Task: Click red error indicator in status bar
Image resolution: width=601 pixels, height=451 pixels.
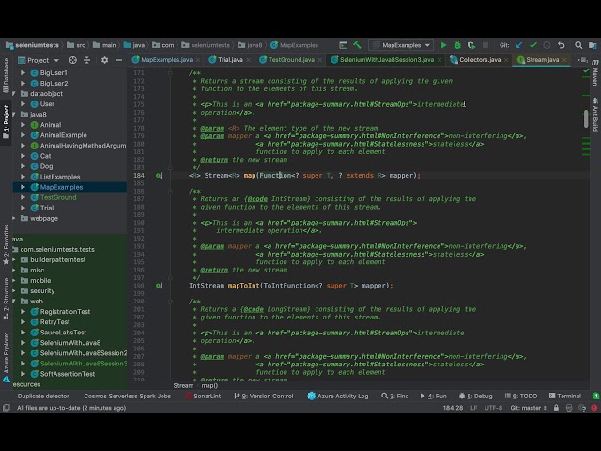Action: click(594, 408)
